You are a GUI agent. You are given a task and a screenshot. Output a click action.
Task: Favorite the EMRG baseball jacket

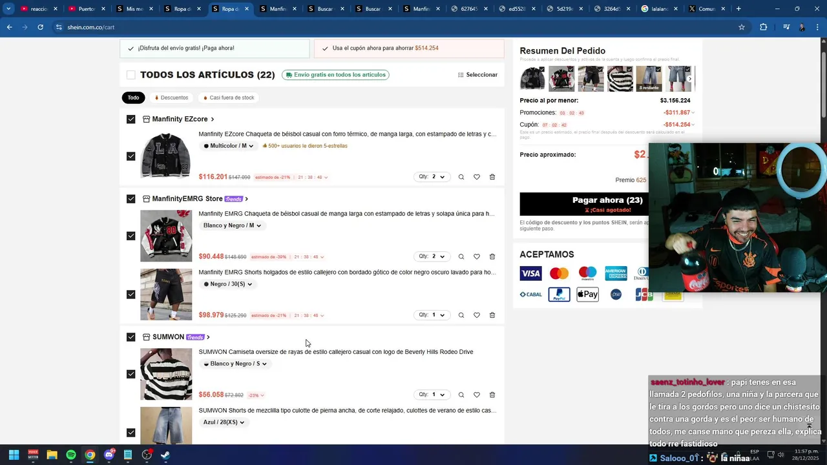[x=477, y=256]
